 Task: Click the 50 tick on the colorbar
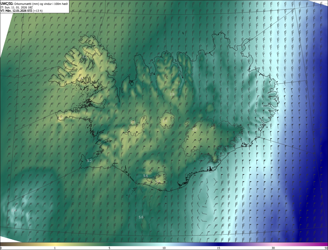[326, 248]
